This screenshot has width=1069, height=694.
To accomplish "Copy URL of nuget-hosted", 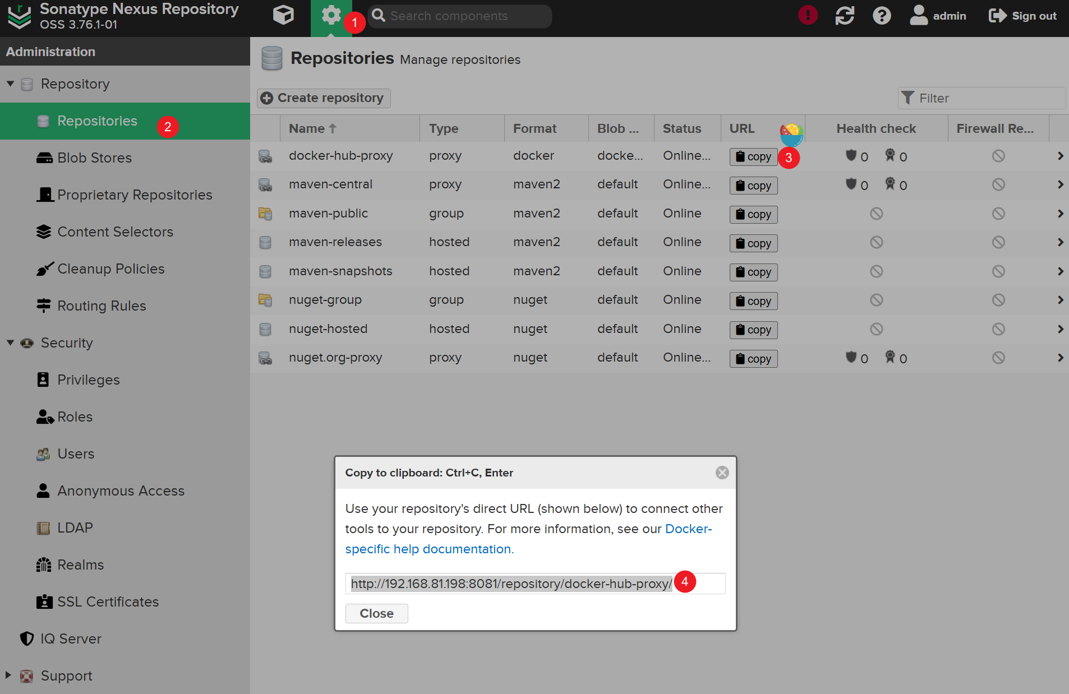I will [753, 330].
